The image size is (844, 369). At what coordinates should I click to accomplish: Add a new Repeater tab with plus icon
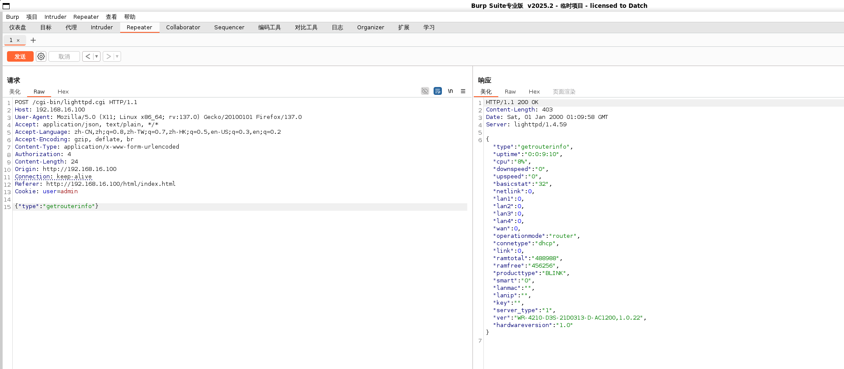[x=33, y=40]
